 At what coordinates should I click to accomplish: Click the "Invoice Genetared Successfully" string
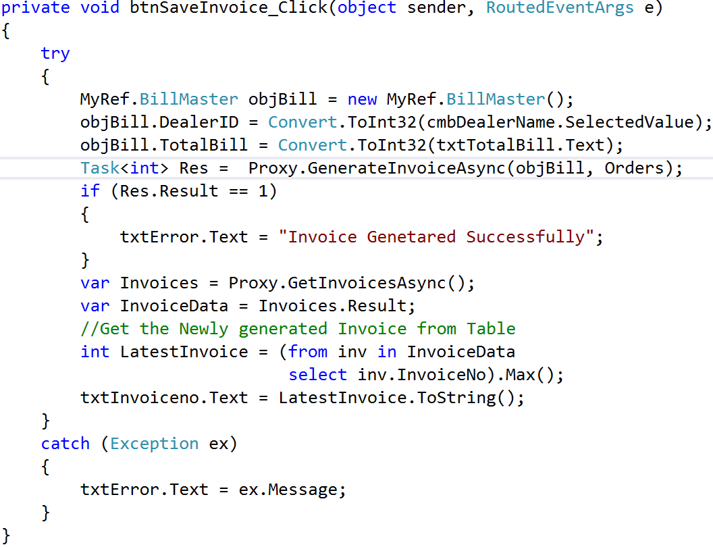tap(437, 237)
